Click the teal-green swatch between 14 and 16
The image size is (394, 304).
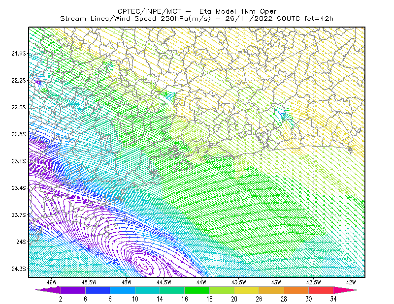click(x=172, y=290)
